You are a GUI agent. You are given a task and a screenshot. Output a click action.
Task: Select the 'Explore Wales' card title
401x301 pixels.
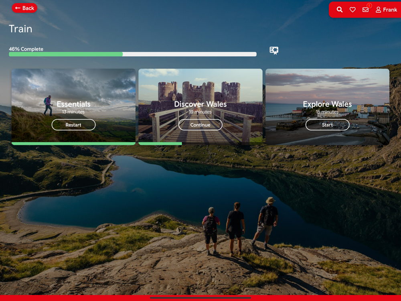pos(327,104)
